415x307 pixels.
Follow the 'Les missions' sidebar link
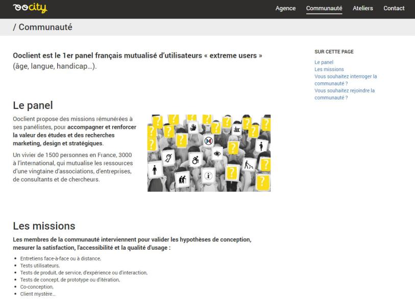pos(329,69)
